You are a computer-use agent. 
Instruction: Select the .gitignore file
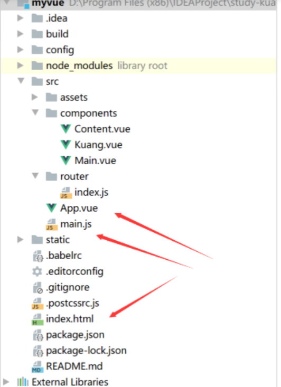click(x=68, y=288)
